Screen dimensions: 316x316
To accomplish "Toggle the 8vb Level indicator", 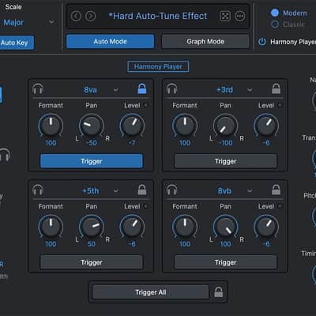I will [280, 206].
